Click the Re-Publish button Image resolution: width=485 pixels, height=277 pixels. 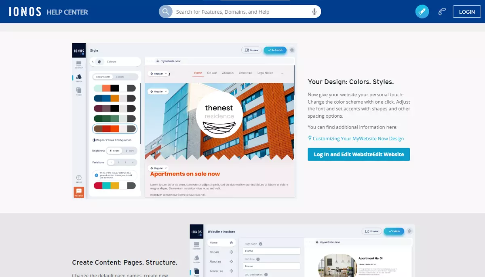[x=275, y=50]
